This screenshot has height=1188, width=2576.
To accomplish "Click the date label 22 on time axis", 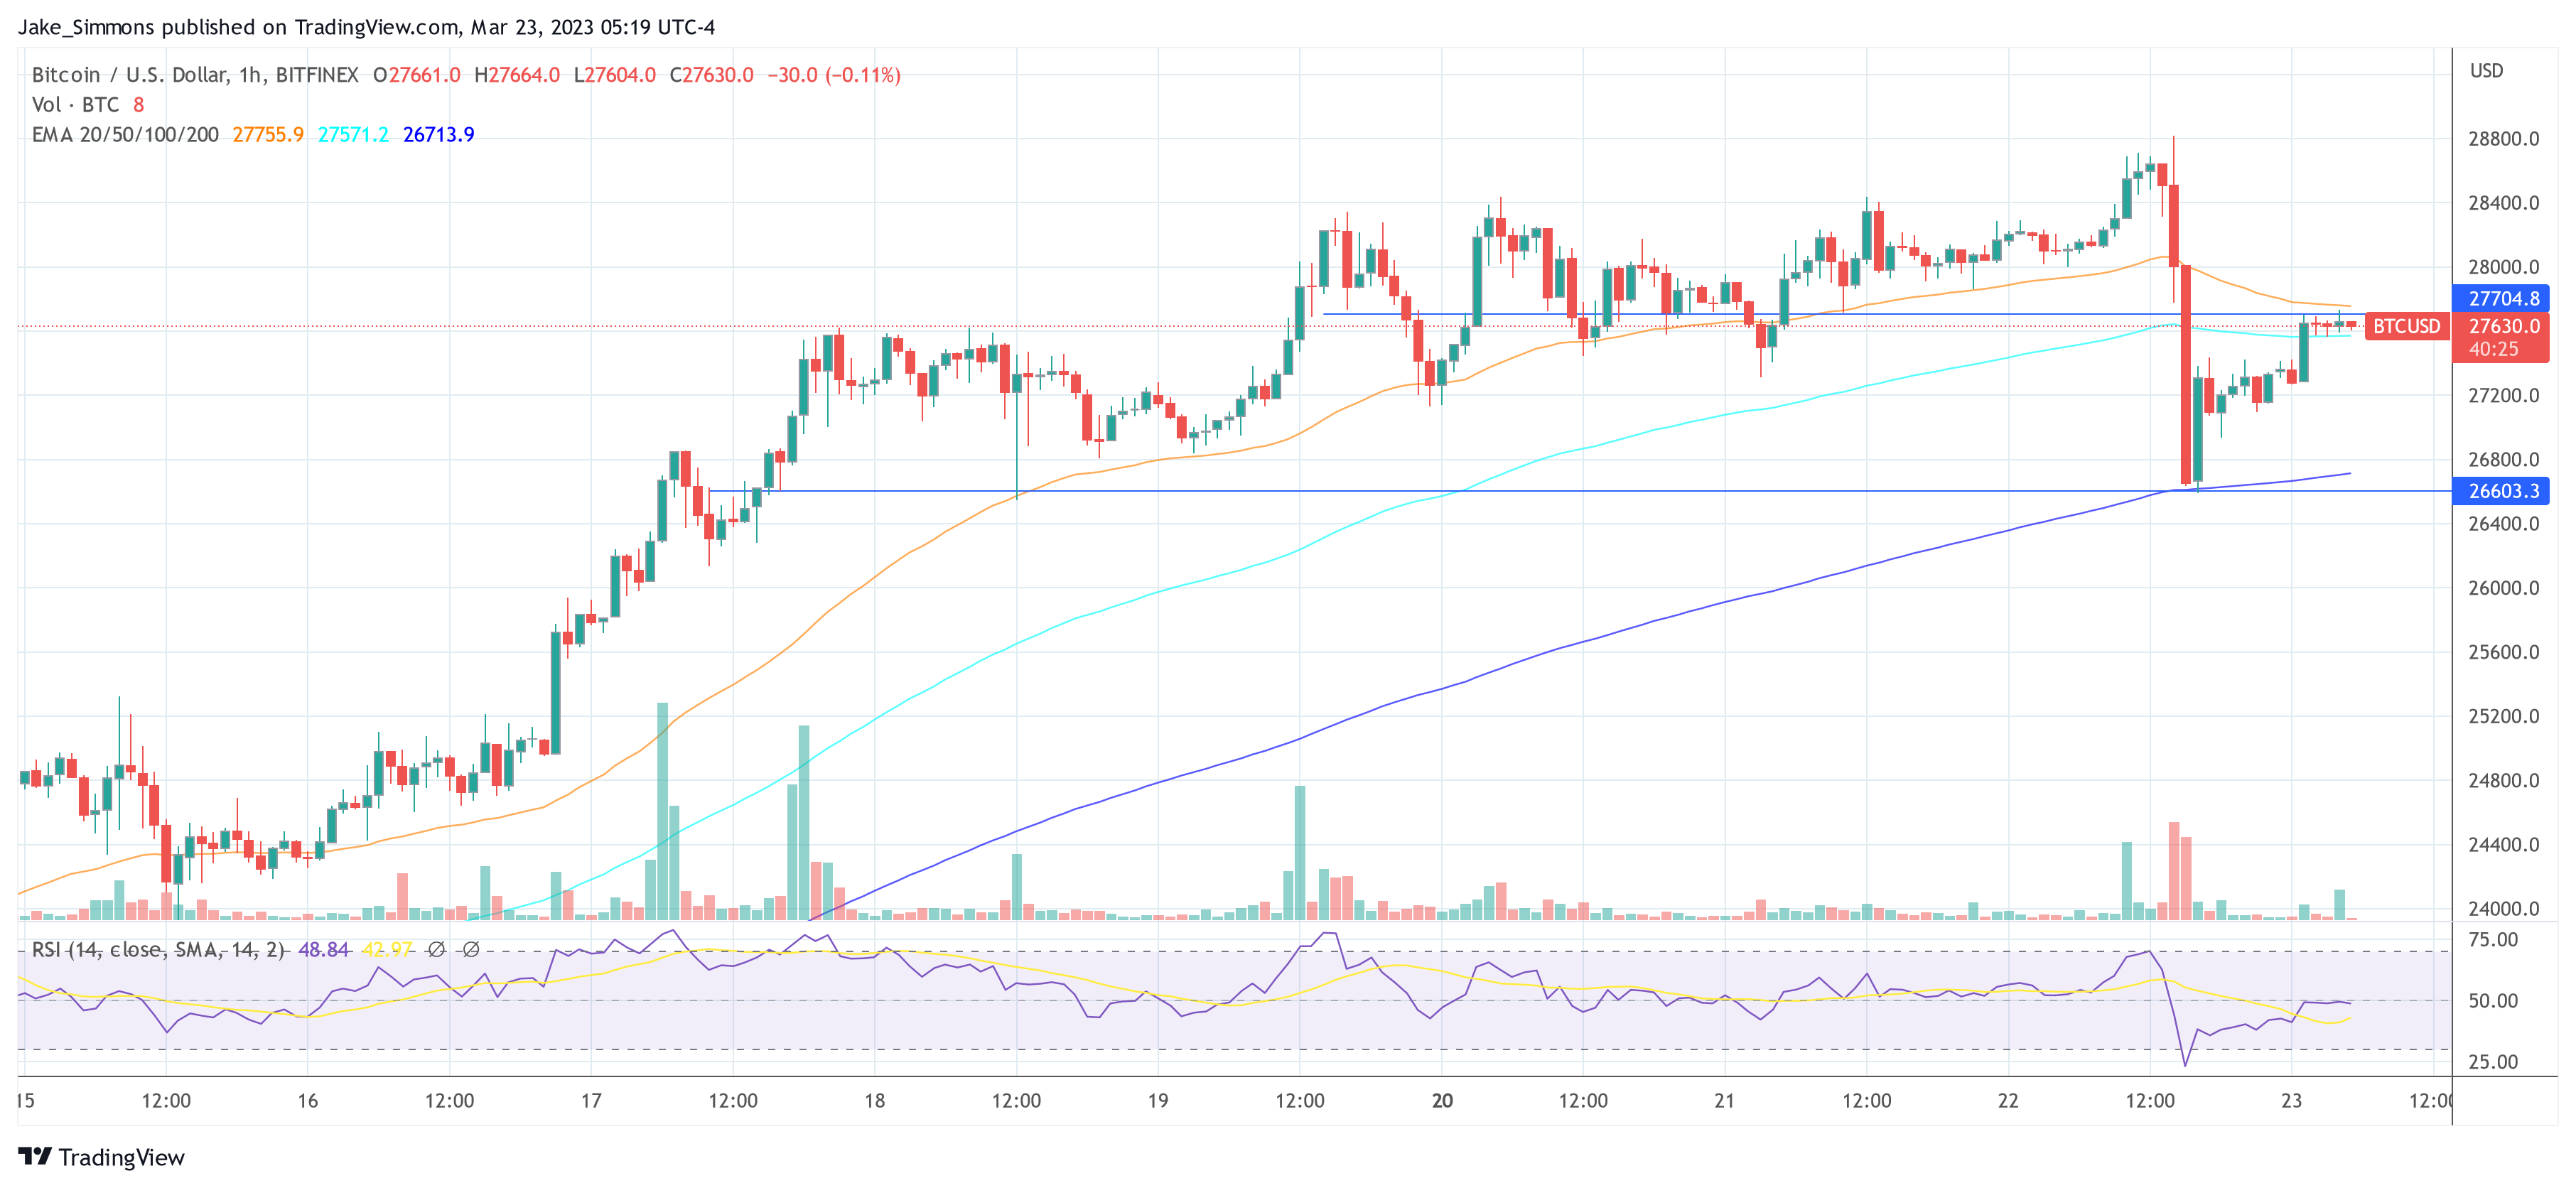I will [2008, 1101].
